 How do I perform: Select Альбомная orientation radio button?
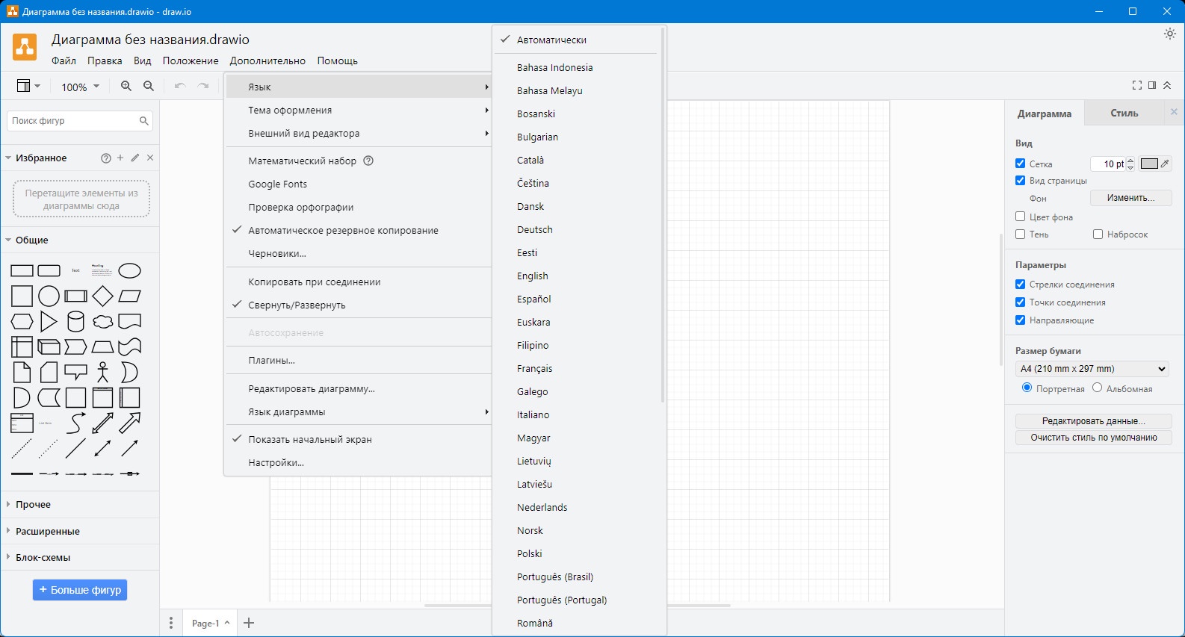pyautogui.click(x=1097, y=388)
